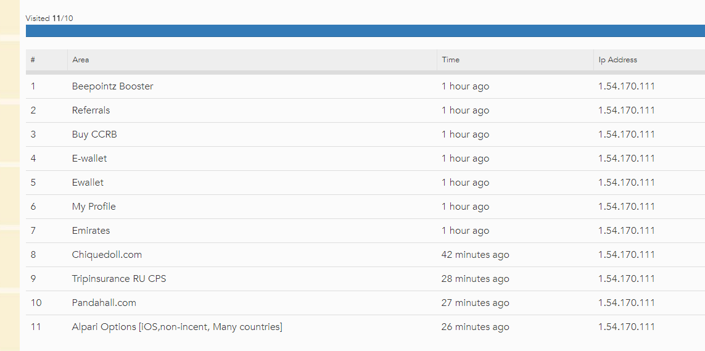This screenshot has height=351, width=705.
Task: Open the Pandahall.com entry
Action: tap(104, 303)
